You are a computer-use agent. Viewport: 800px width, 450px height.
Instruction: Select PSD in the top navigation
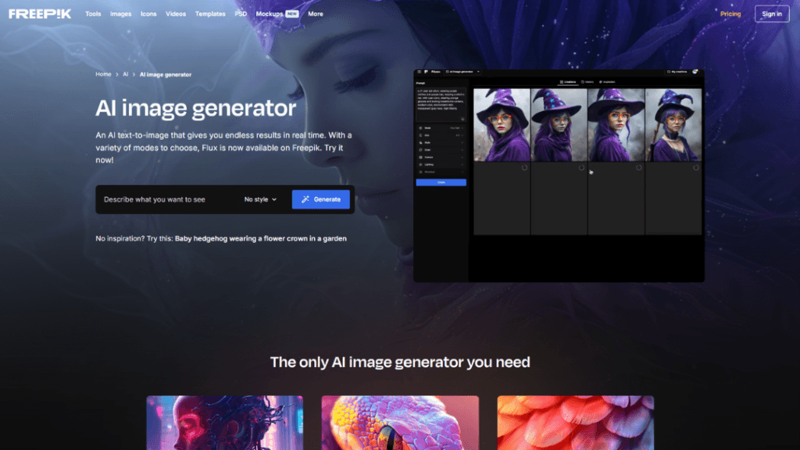pyautogui.click(x=241, y=14)
